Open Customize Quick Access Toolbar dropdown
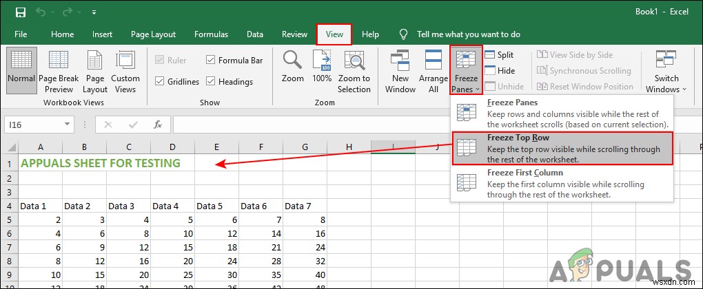The image size is (703, 289). pyautogui.click(x=94, y=12)
